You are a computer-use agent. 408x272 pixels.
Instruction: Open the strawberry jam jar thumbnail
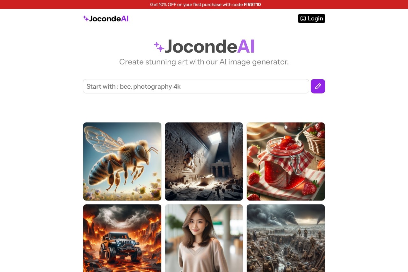(286, 161)
